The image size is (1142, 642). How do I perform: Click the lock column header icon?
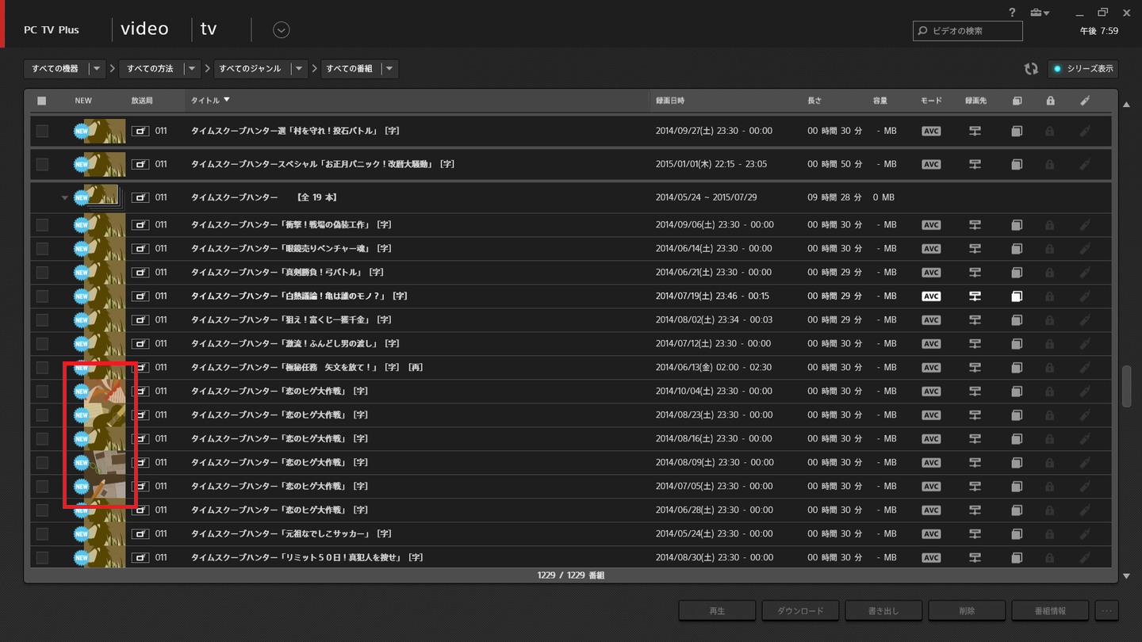pyautogui.click(x=1050, y=101)
